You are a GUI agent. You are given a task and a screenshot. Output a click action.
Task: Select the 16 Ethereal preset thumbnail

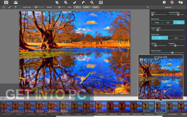pos(89,107)
